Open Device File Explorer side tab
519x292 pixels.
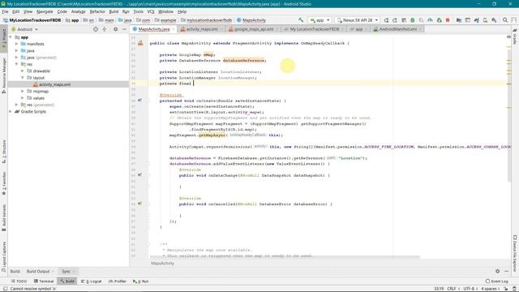[515, 253]
